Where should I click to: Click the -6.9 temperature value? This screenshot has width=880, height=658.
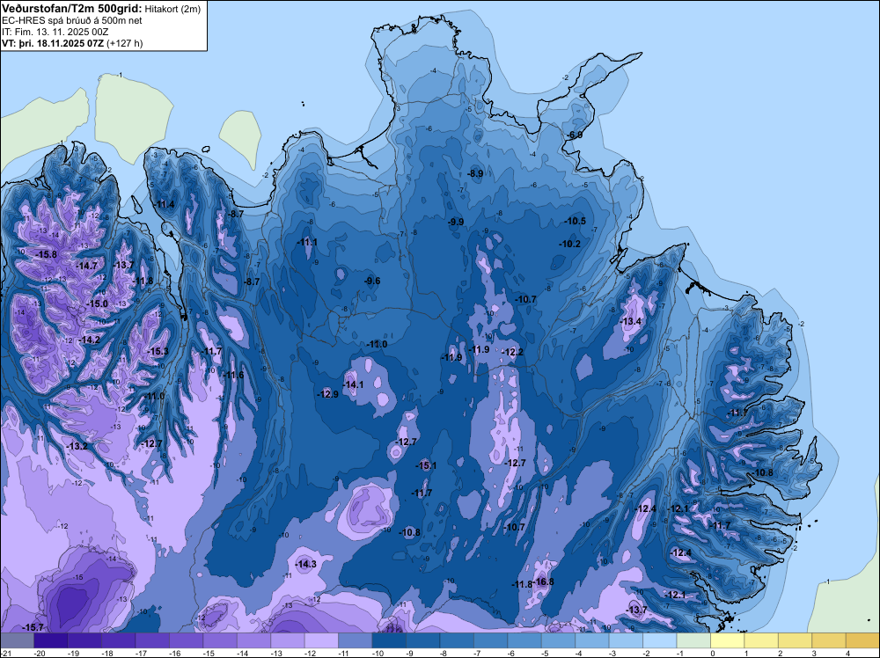(574, 135)
